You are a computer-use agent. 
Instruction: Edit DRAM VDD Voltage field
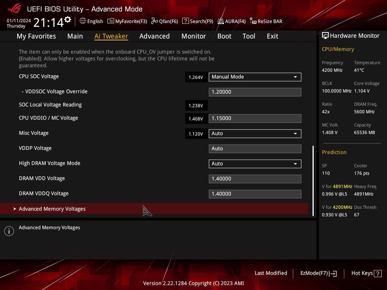[255, 179]
